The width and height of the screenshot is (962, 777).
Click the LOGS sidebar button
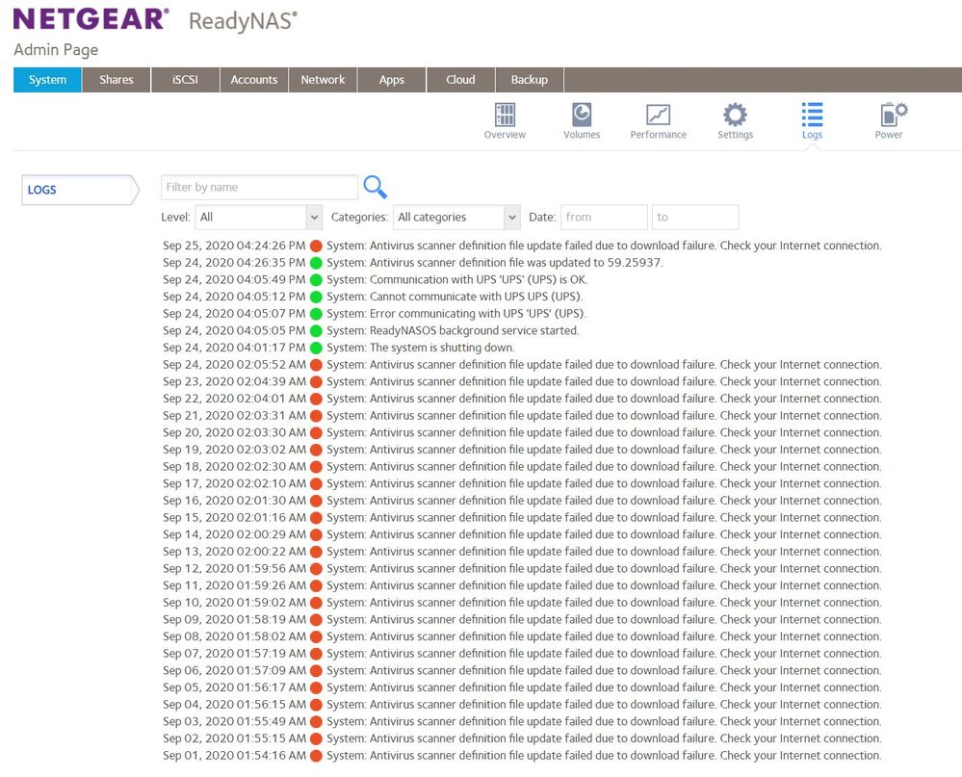[x=77, y=190]
